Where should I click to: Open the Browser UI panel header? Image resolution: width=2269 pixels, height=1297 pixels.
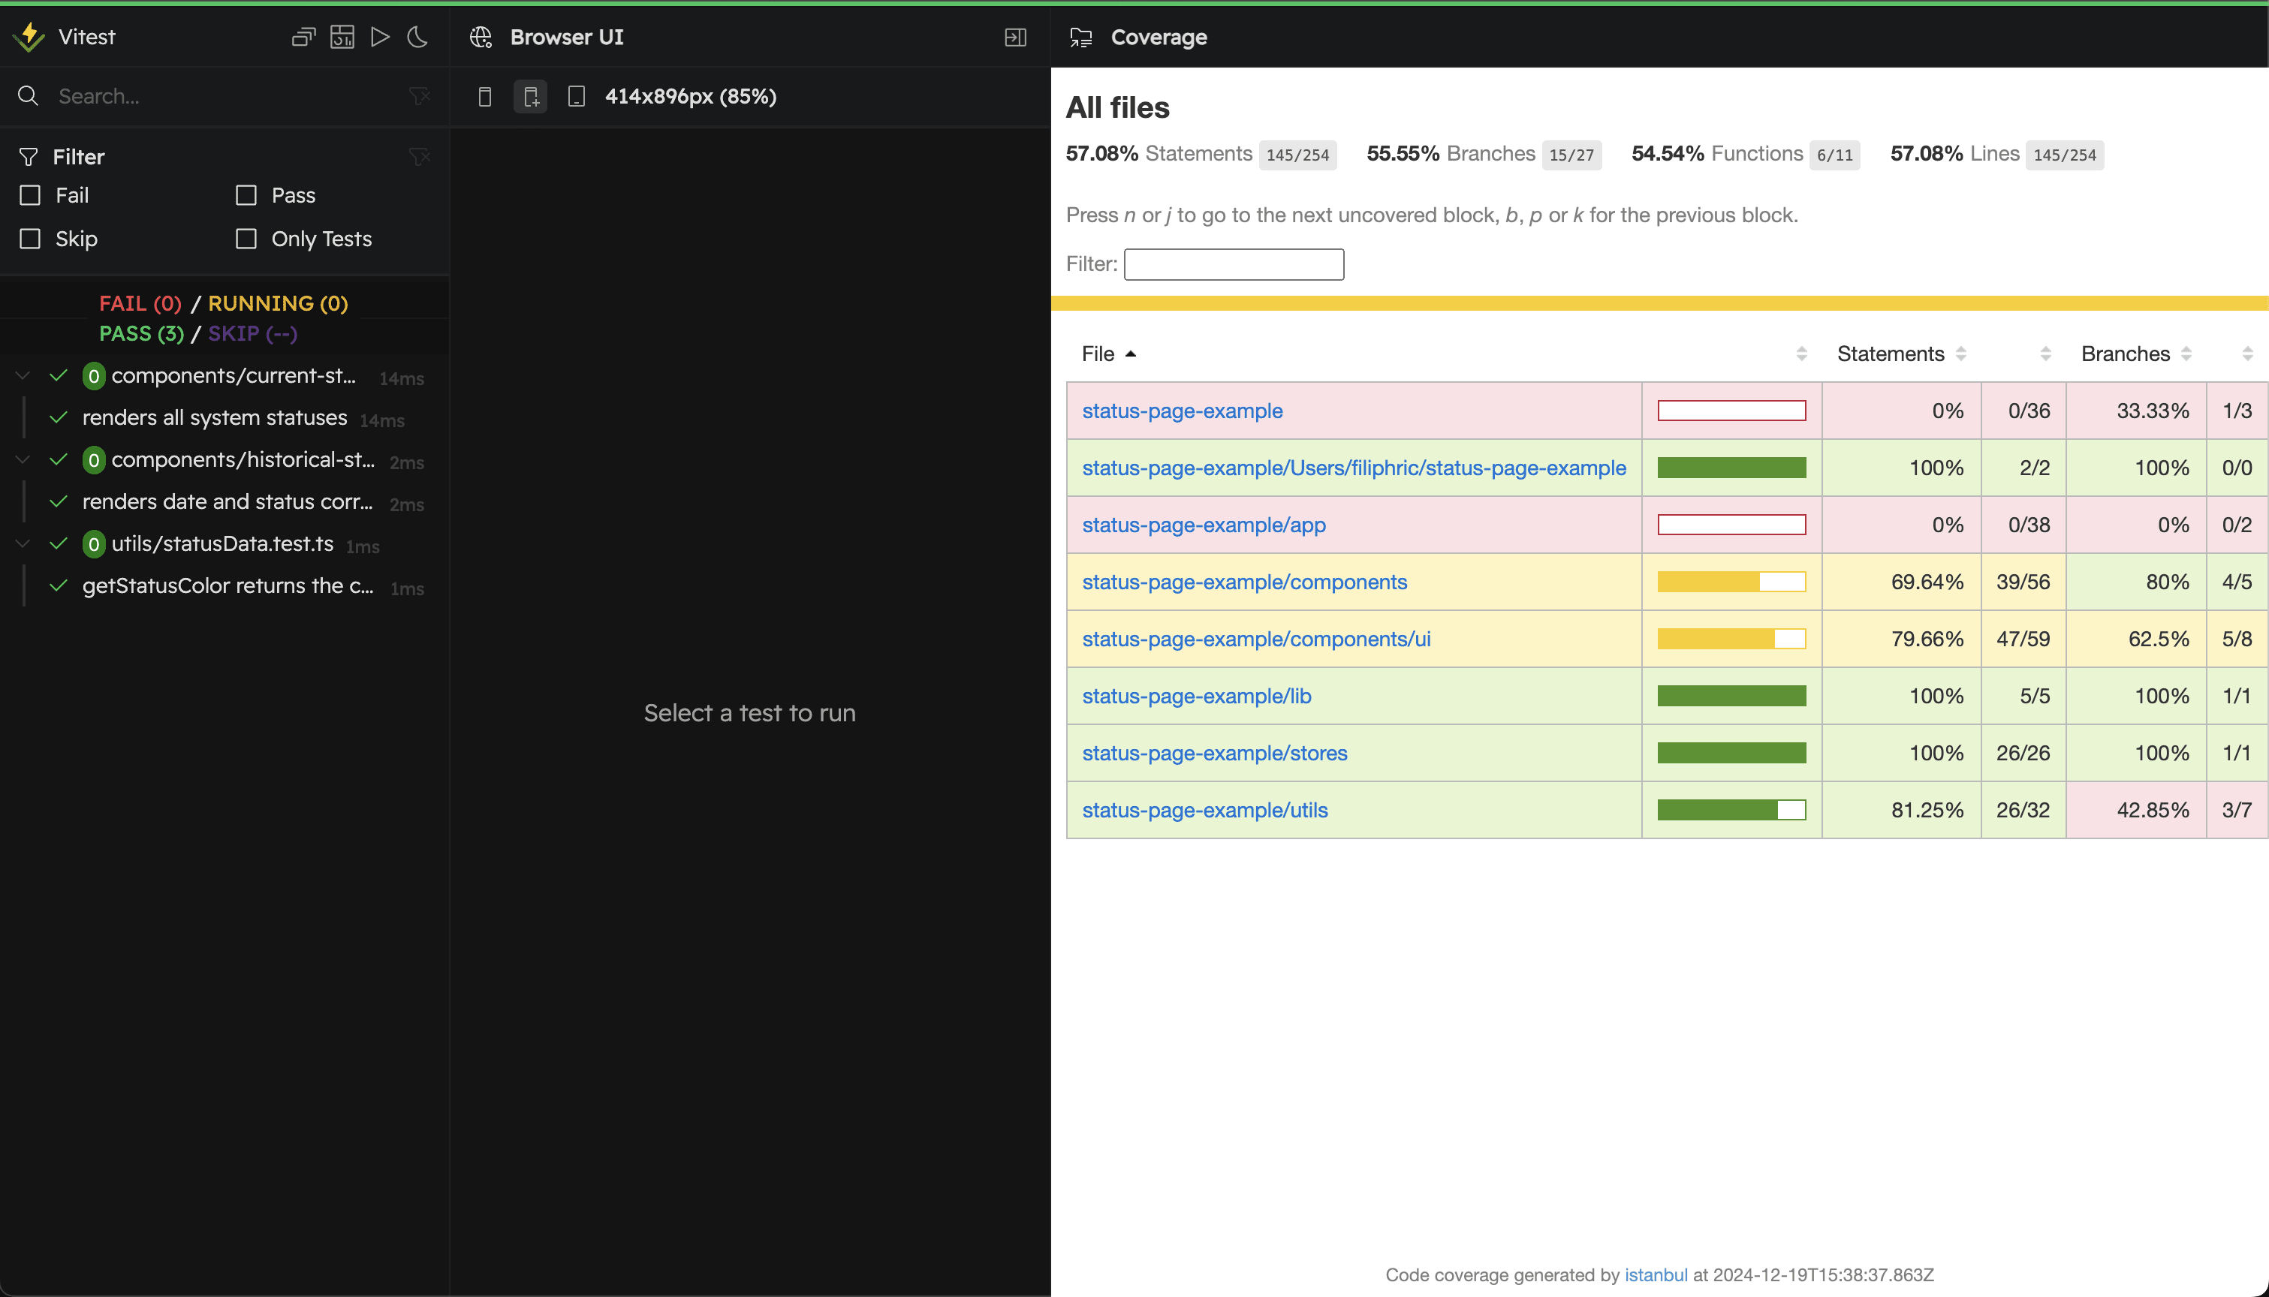567,38
